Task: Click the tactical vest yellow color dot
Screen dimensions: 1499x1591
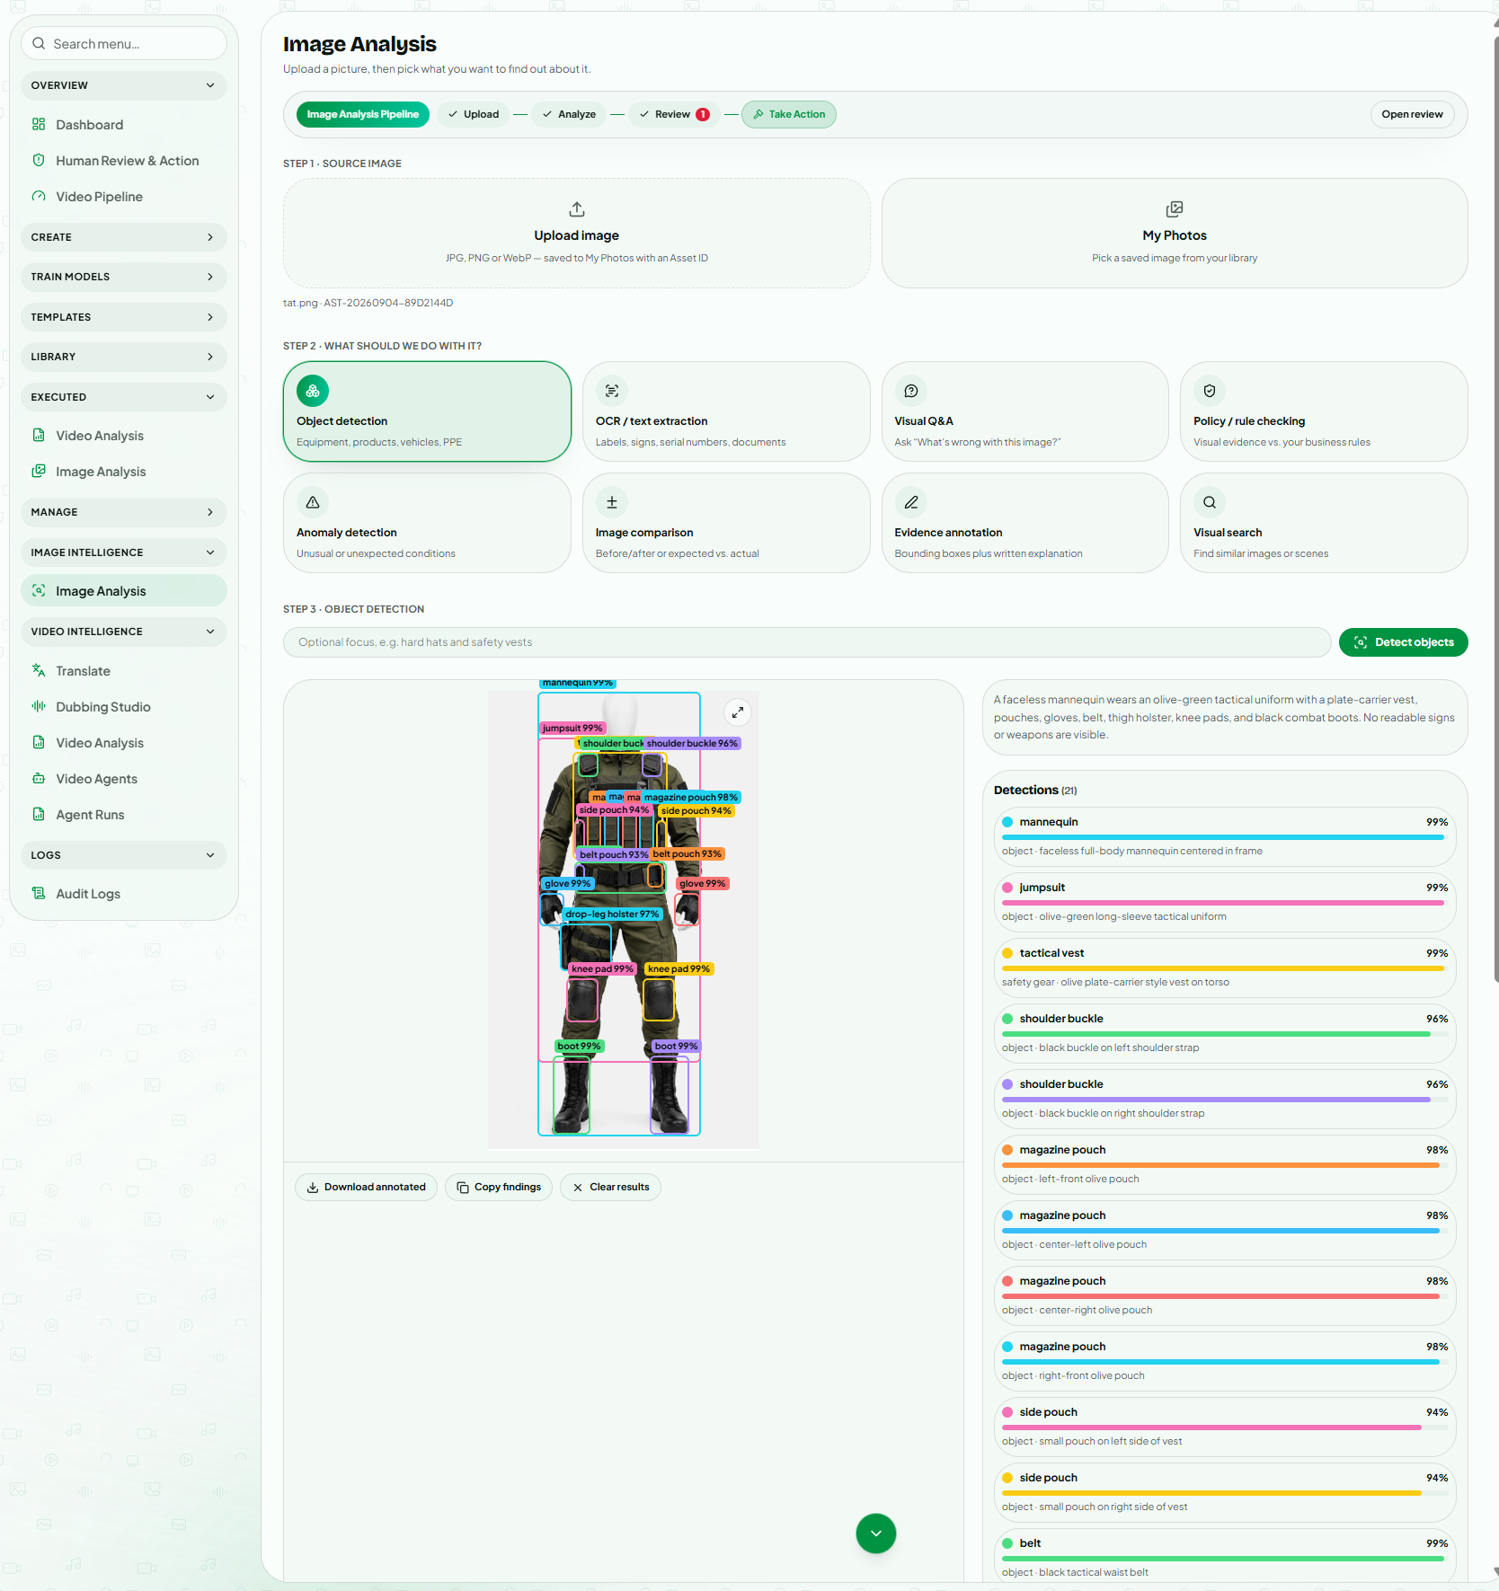Action: (1007, 953)
